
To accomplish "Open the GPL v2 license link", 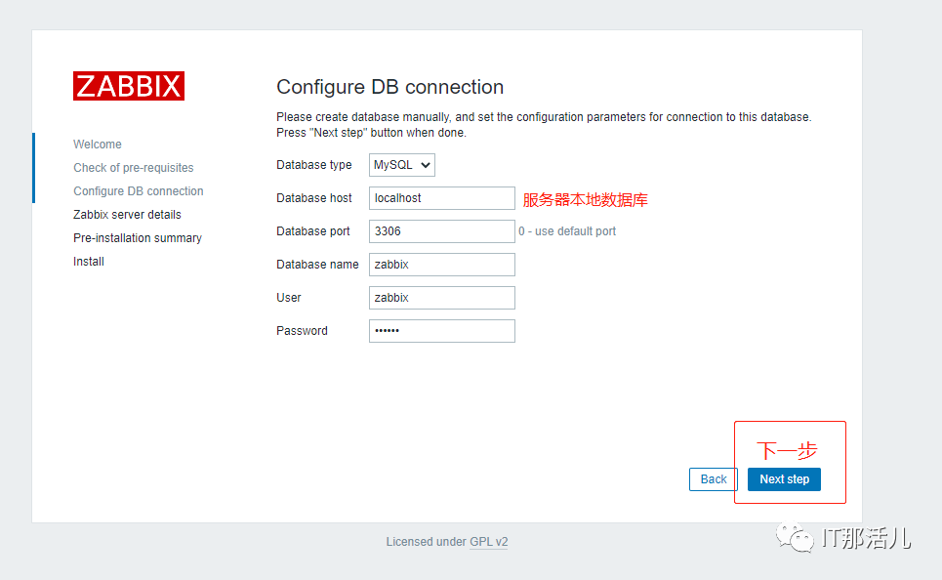I will tap(488, 542).
